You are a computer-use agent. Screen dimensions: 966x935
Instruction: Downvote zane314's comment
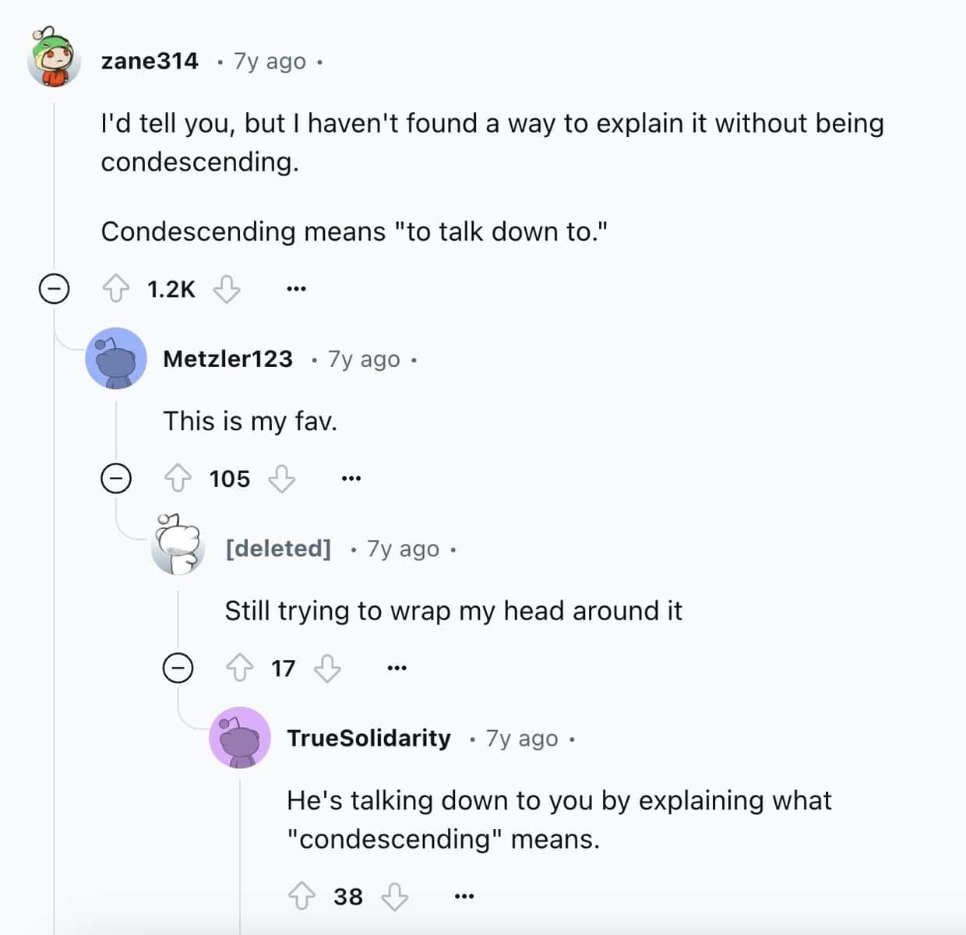tap(227, 289)
